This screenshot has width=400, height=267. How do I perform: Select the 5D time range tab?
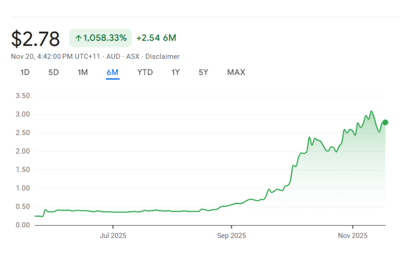tap(53, 72)
